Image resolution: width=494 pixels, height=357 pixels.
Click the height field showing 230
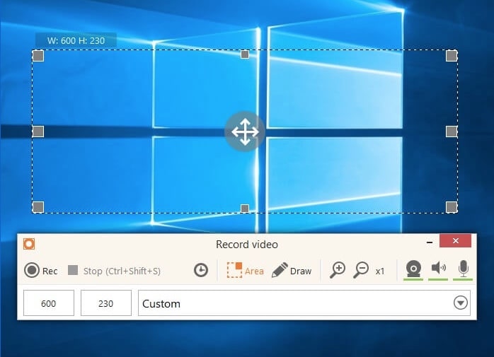pos(106,303)
